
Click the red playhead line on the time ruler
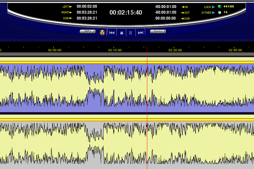click(147, 49)
